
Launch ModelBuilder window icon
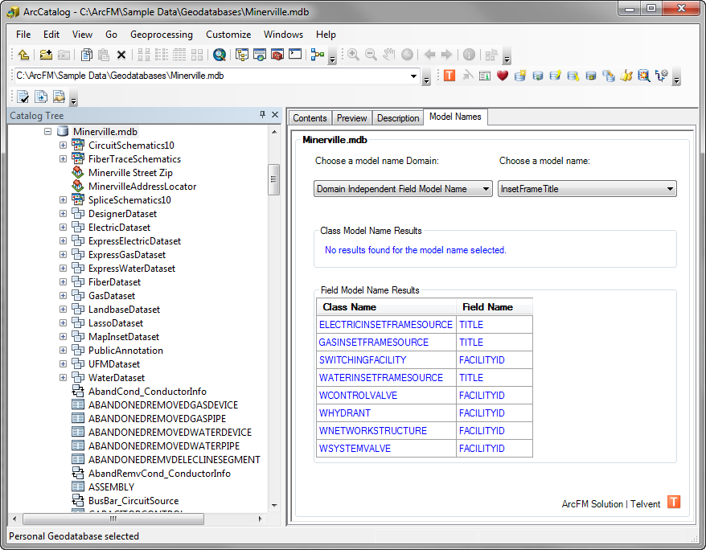318,55
